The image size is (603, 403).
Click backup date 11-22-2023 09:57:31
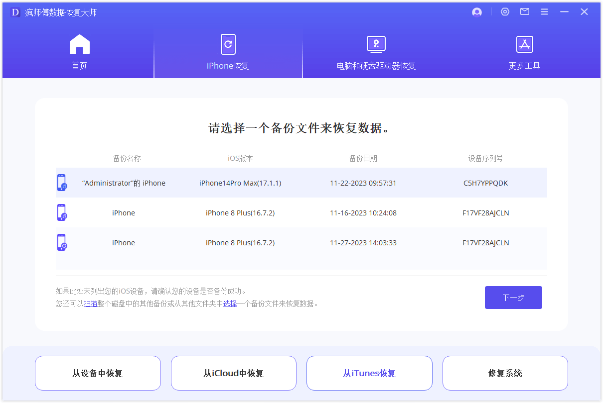pos(363,183)
